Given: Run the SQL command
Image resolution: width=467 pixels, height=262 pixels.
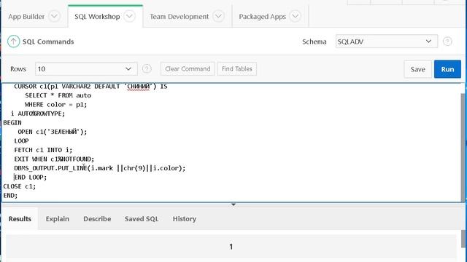Looking at the screenshot, I should point(447,69).
